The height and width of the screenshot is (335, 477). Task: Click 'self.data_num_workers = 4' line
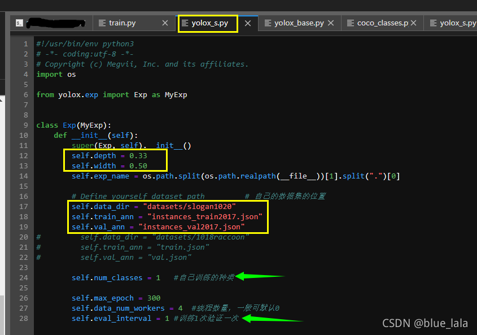[127, 308]
